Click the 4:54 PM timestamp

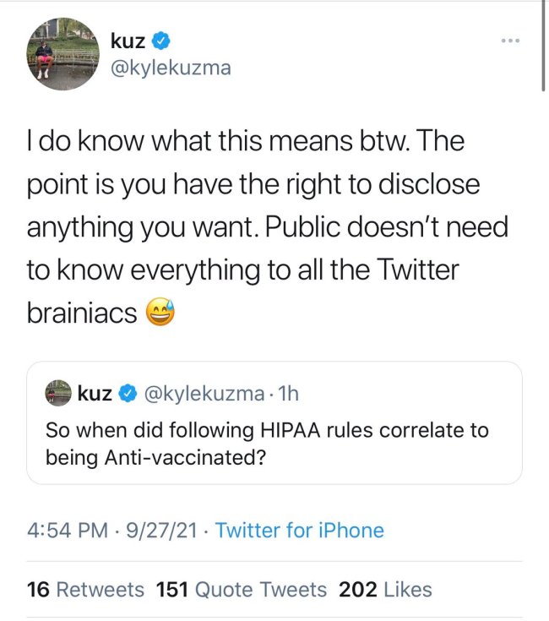(68, 531)
